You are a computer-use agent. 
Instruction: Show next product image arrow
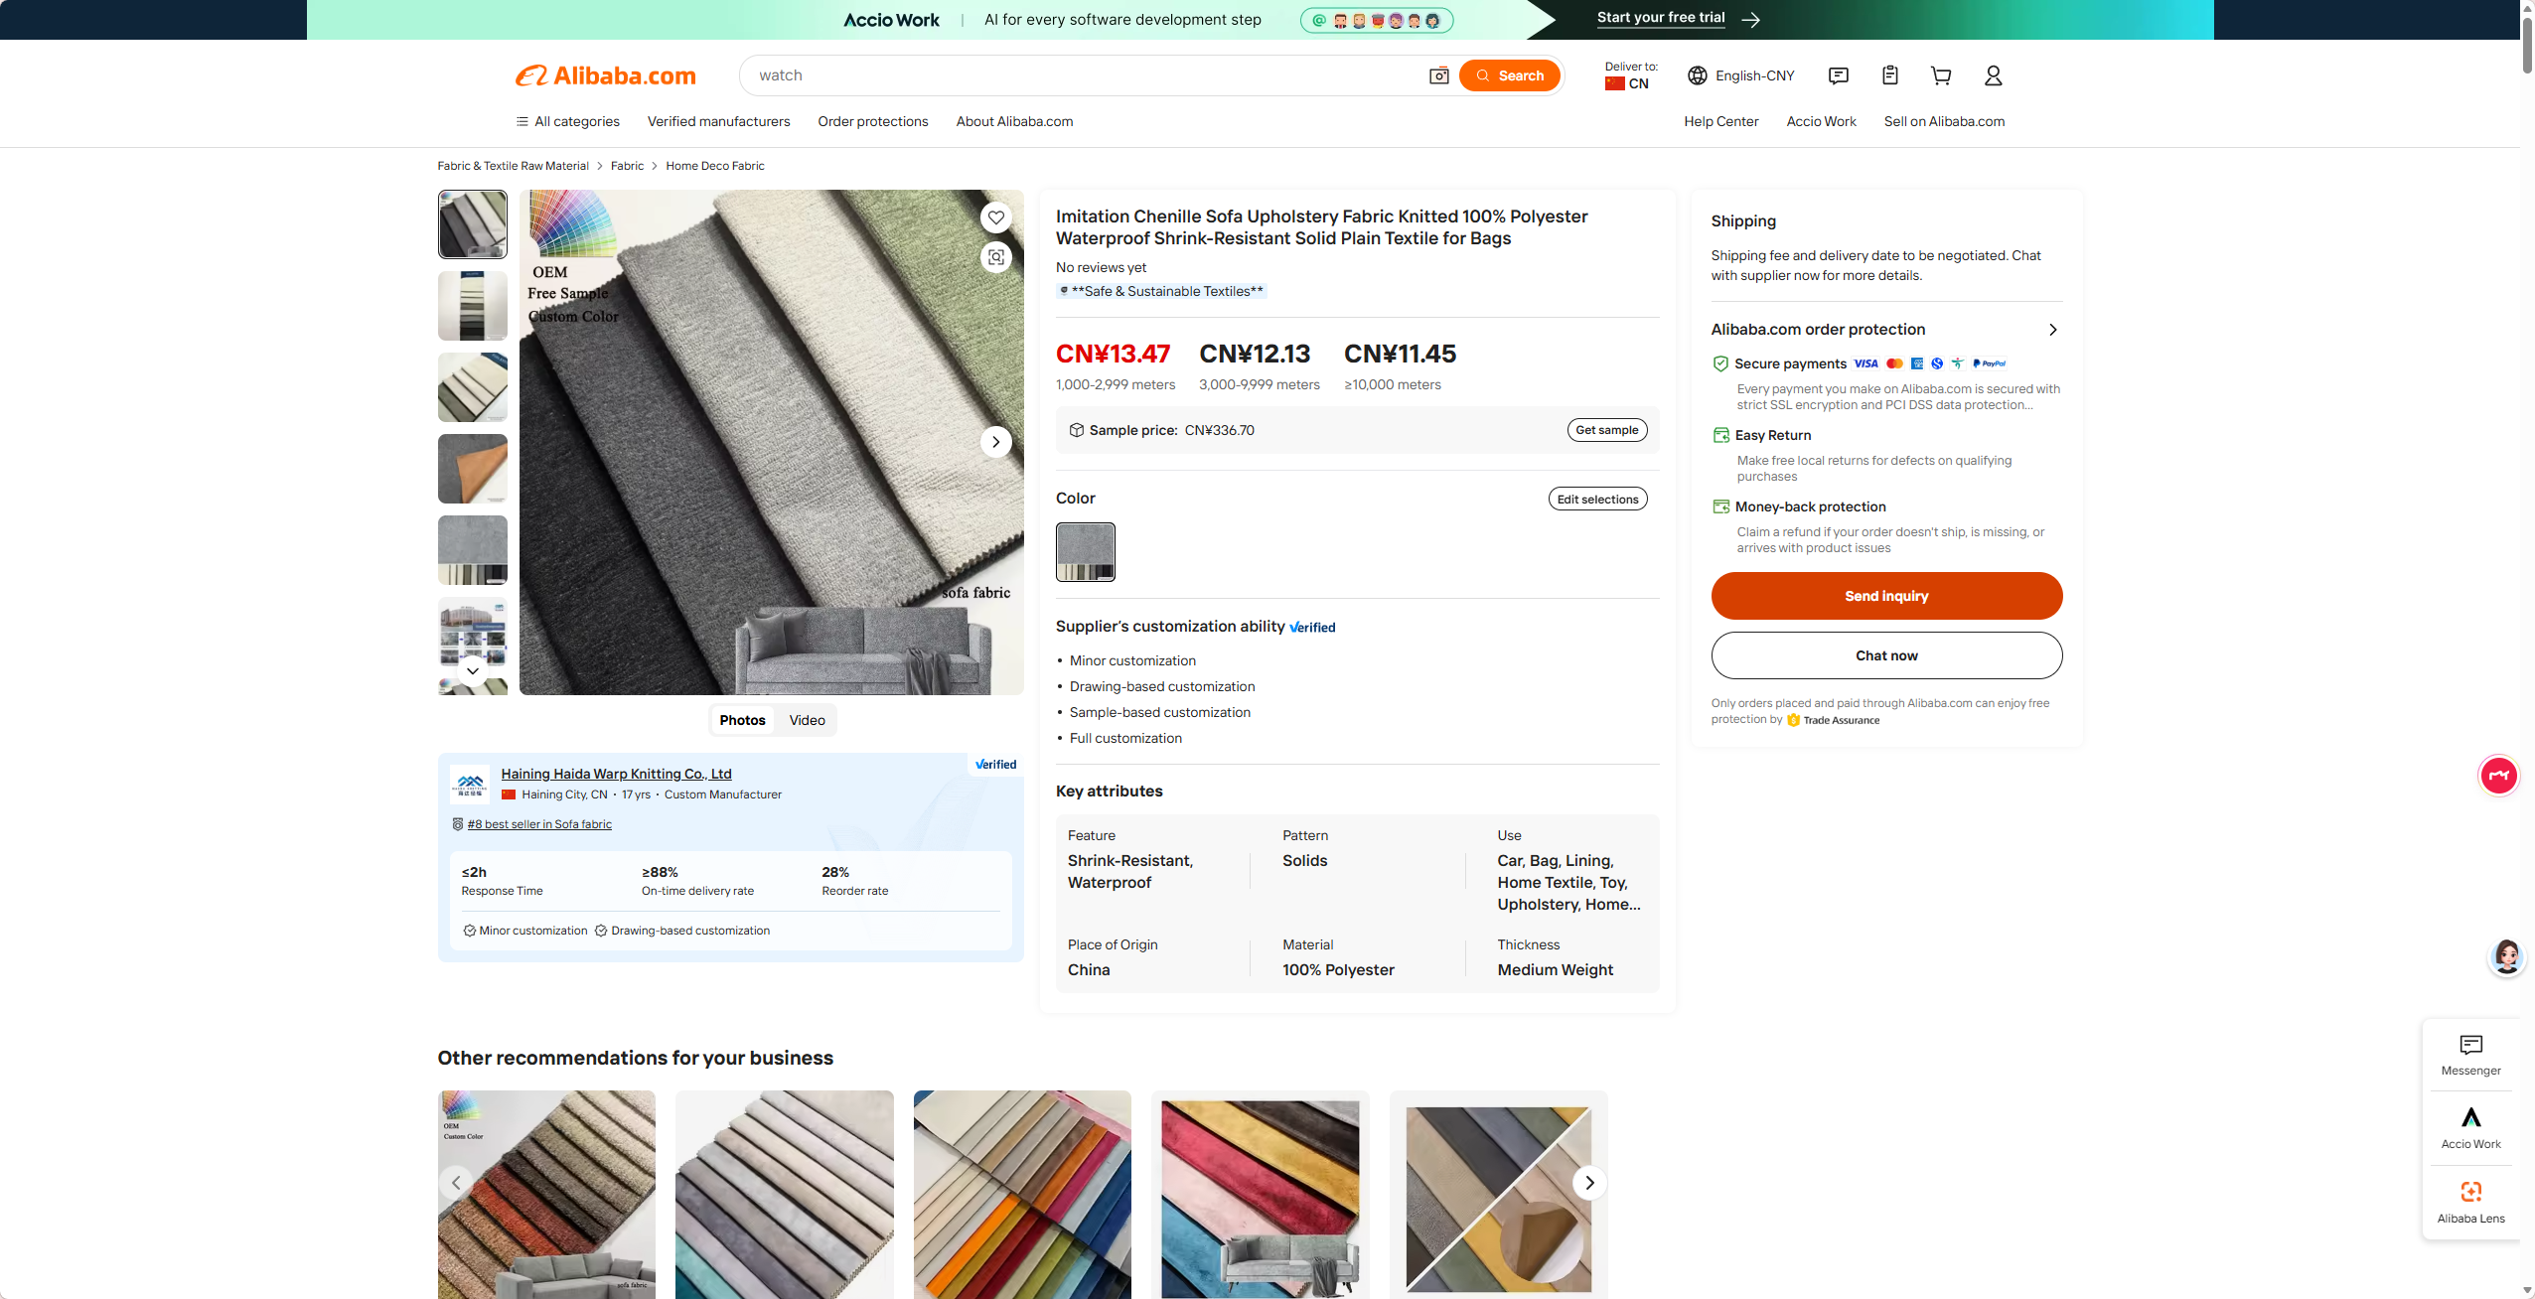pyautogui.click(x=995, y=442)
